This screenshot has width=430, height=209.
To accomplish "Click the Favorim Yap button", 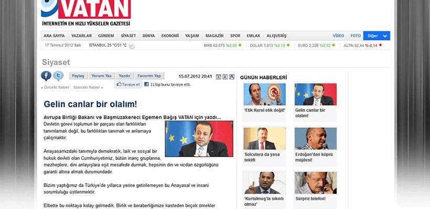I will [x=149, y=76].
